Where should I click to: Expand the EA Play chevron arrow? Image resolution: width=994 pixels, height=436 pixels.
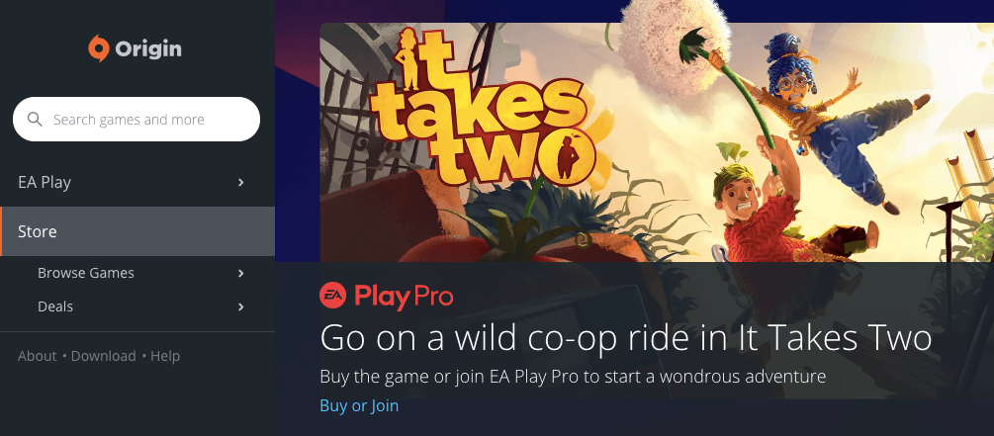coord(241,183)
